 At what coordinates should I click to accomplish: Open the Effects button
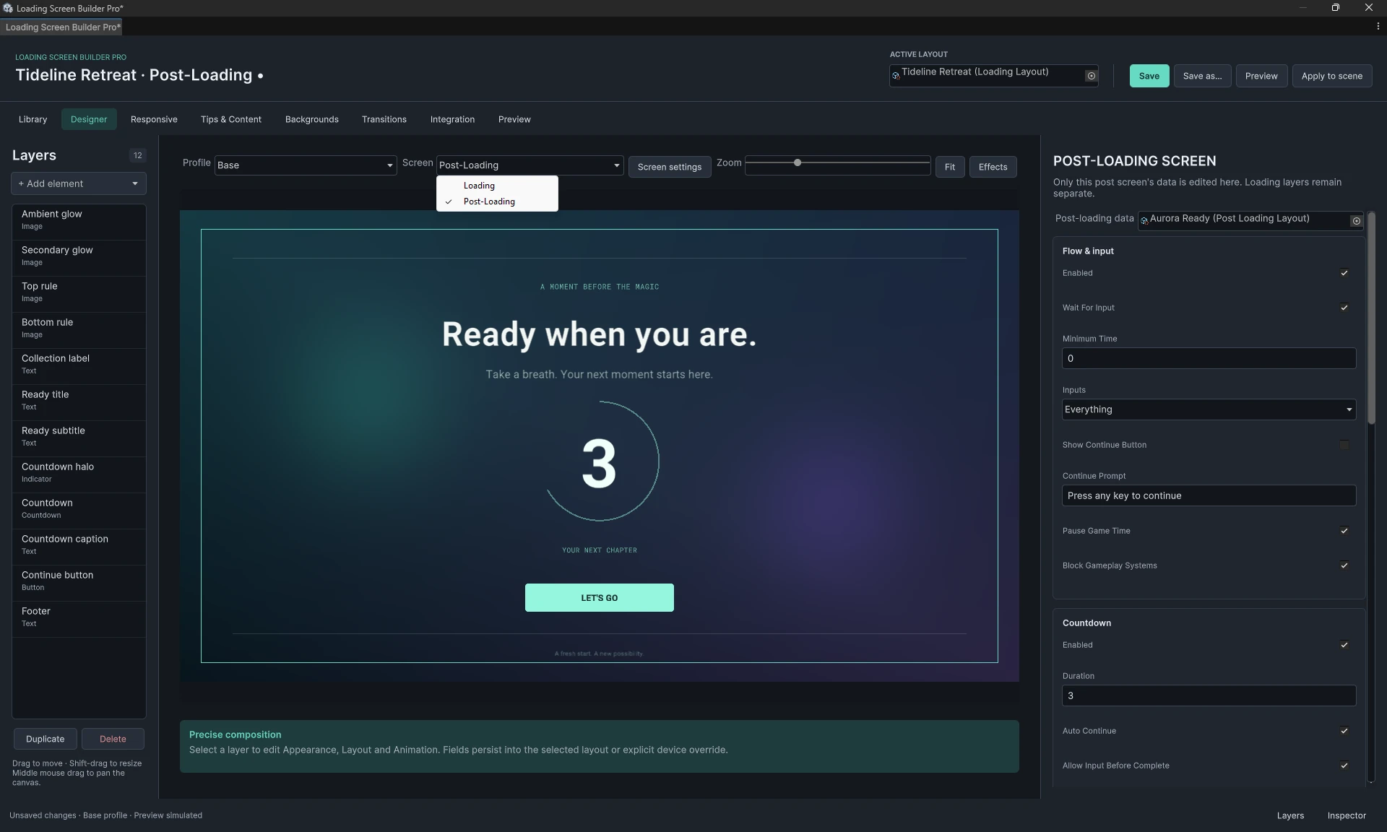click(993, 167)
